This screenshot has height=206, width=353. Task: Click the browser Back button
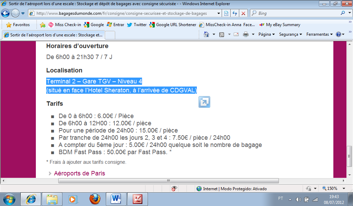pyautogui.click(x=6, y=13)
